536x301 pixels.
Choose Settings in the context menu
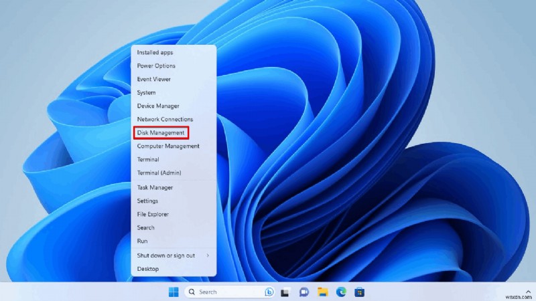pos(174,201)
